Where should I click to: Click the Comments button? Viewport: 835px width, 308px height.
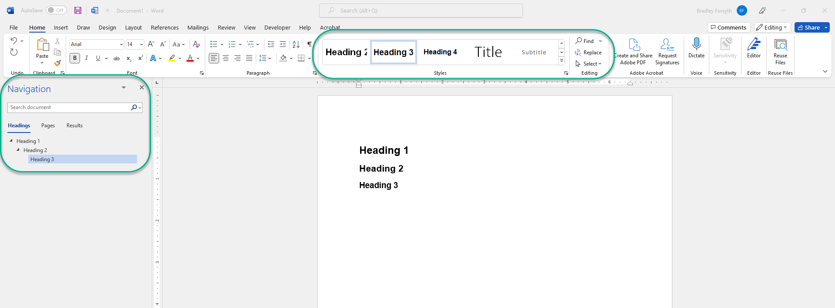tap(728, 27)
